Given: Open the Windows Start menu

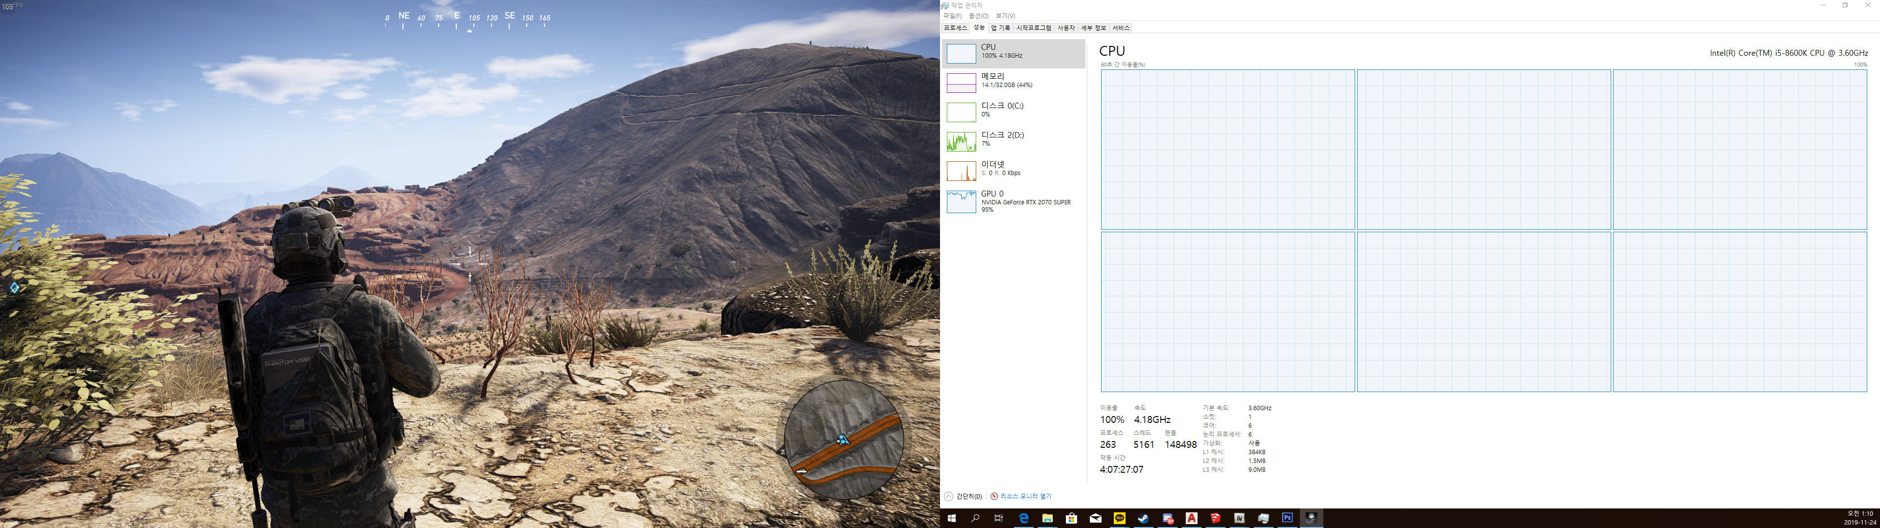Looking at the screenshot, I should point(952,519).
